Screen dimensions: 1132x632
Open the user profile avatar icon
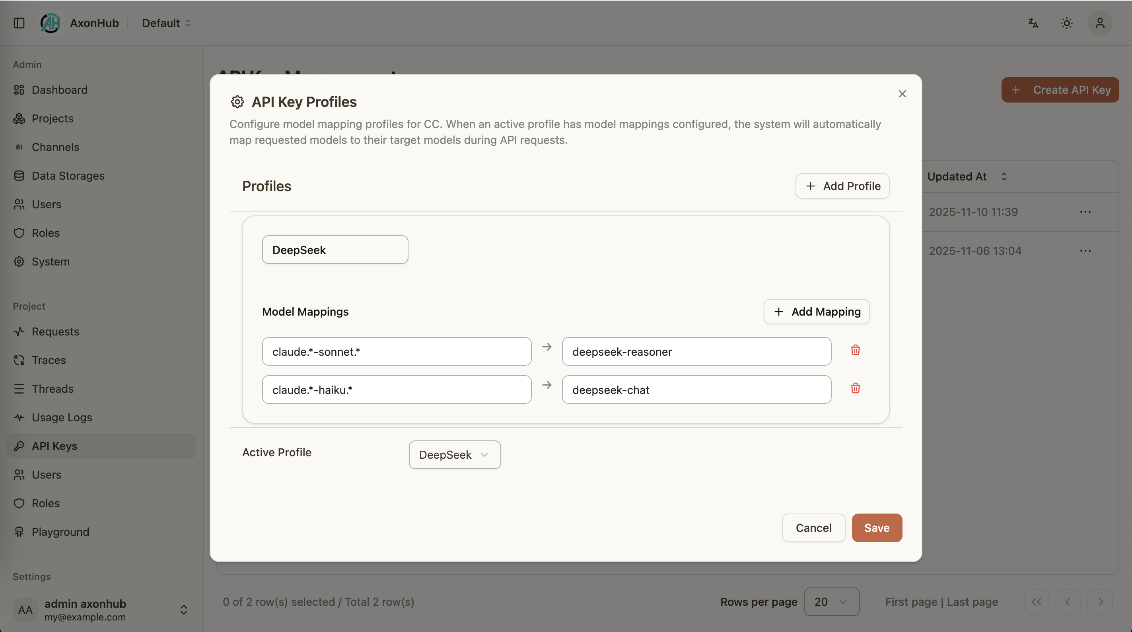pyautogui.click(x=1099, y=23)
